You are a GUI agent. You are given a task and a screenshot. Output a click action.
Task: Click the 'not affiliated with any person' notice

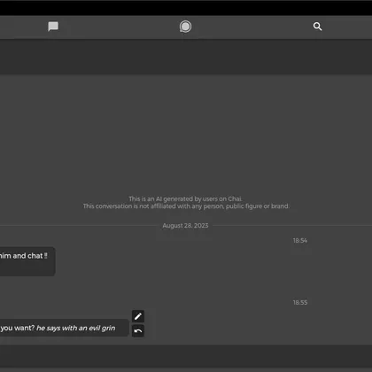(186, 206)
